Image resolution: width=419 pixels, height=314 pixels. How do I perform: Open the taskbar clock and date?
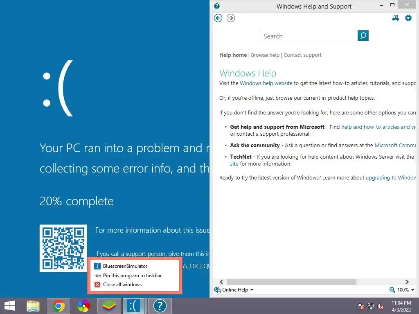pos(401,306)
